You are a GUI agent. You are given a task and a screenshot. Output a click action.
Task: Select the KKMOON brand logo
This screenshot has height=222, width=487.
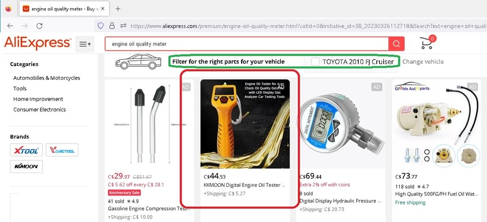[x=27, y=166]
